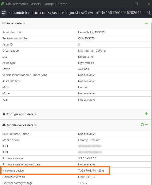Collapse the Mobile device details section
Screen dimensions: 152x185
point(146,125)
